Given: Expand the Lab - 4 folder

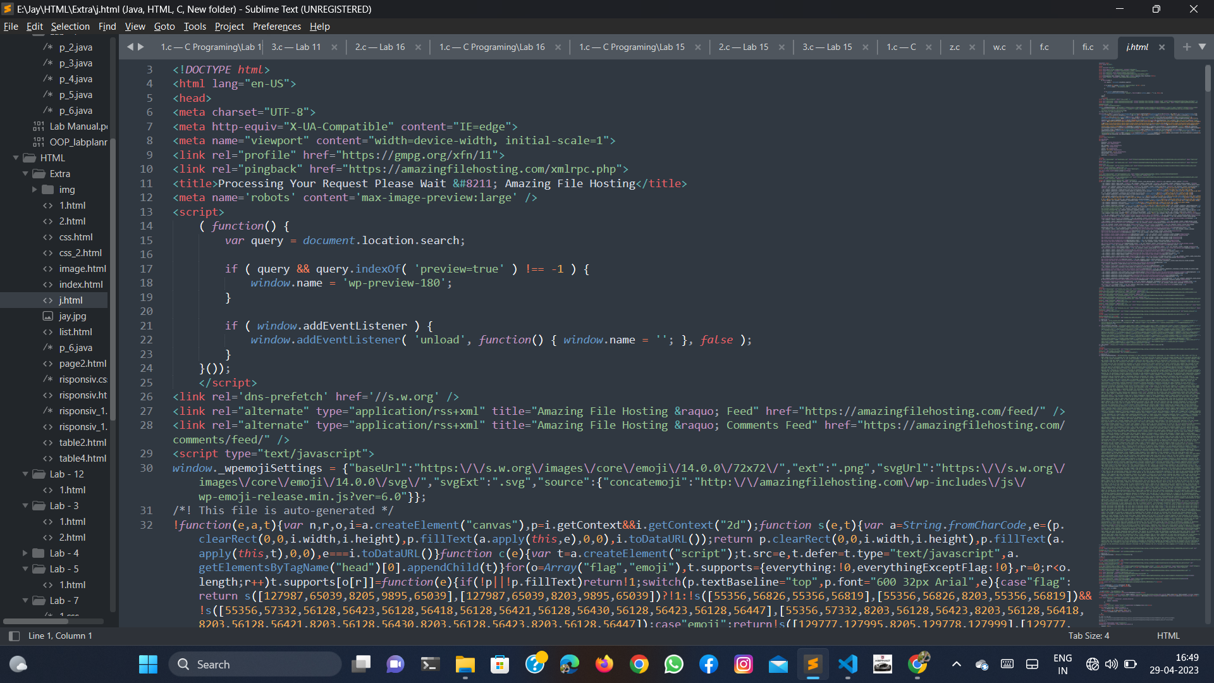Looking at the screenshot, I should point(25,553).
